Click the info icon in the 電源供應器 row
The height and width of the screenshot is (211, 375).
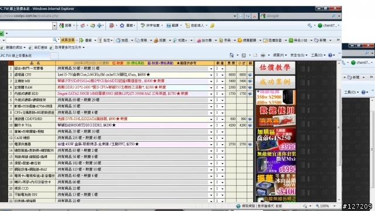(x=250, y=144)
